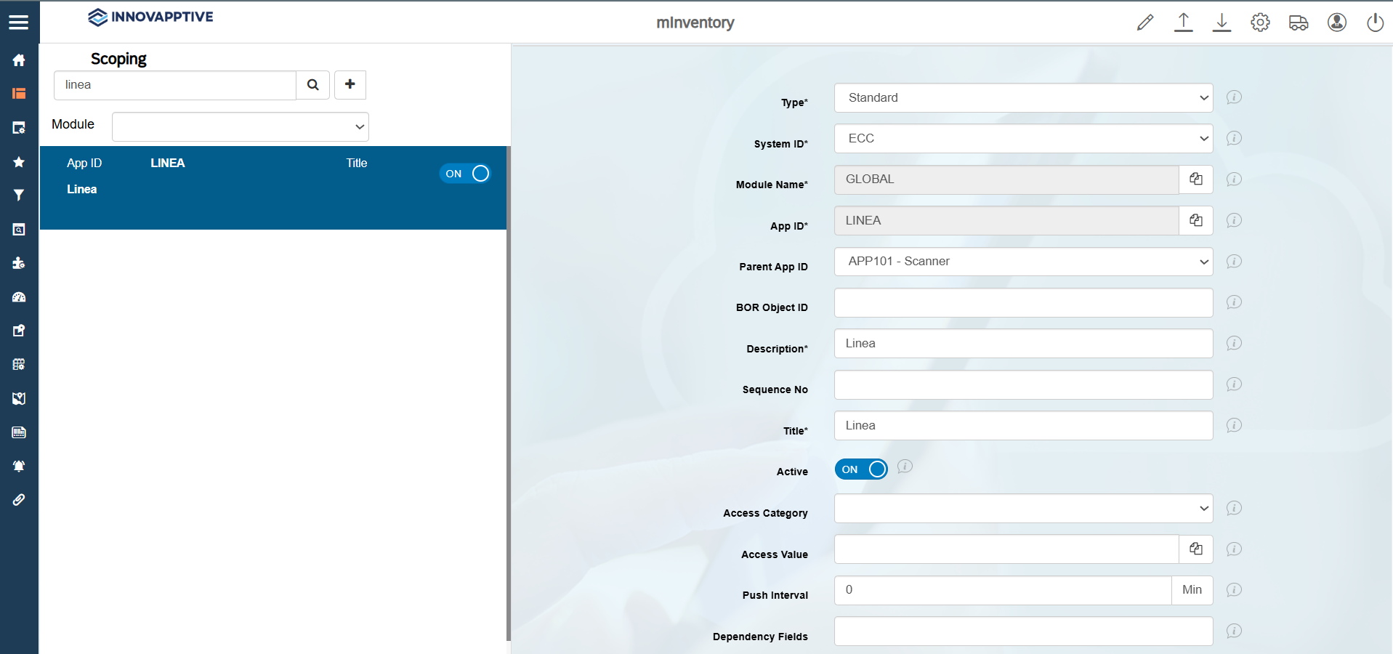Open the user profile icon
Screen dimensions: 1393x654
(1337, 23)
